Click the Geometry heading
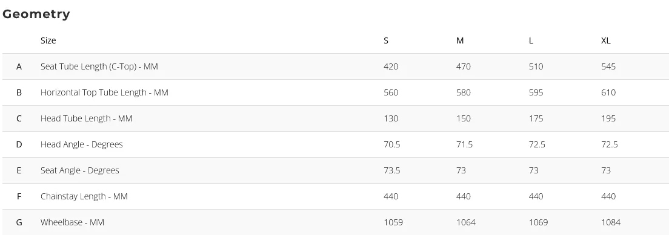This screenshot has height=235, width=669. (36, 14)
